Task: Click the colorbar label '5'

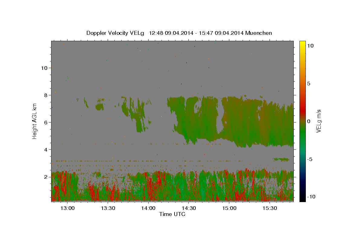Action: (309, 83)
